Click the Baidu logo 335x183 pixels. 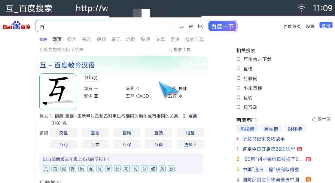coord(17,26)
